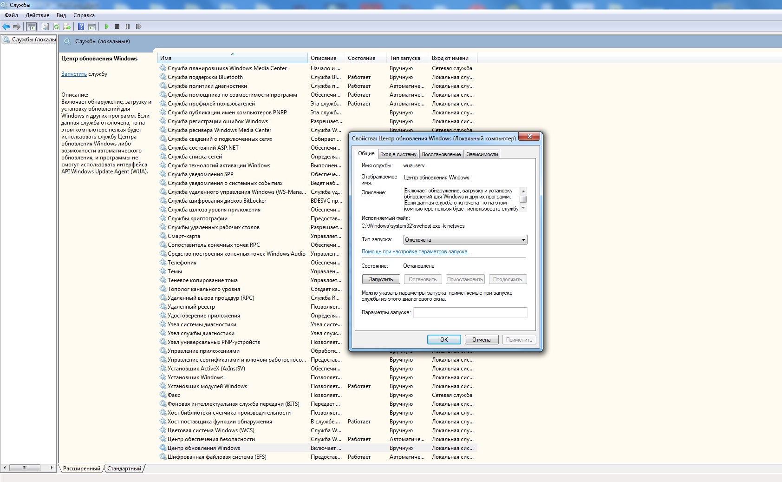Select the Фоновая интеллектуальная служба передачи (BITS) row
782x482 pixels.
pyautogui.click(x=318, y=404)
